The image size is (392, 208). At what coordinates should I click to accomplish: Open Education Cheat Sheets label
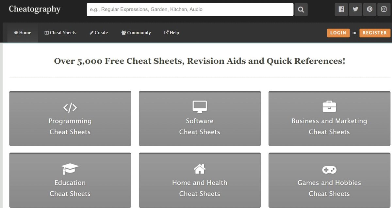click(x=70, y=188)
